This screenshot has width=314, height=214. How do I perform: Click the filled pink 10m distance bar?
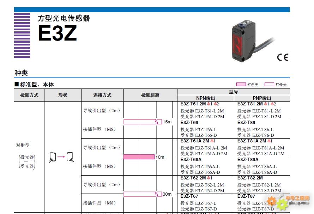(139, 157)
